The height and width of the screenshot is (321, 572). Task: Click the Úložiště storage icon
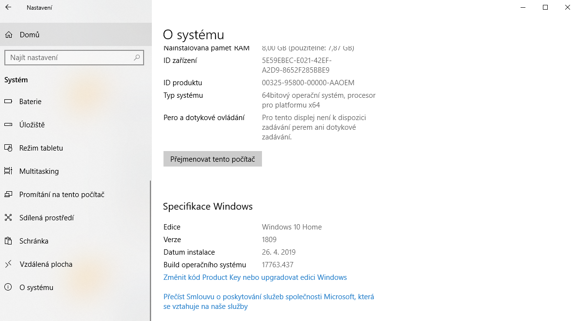[8, 124]
